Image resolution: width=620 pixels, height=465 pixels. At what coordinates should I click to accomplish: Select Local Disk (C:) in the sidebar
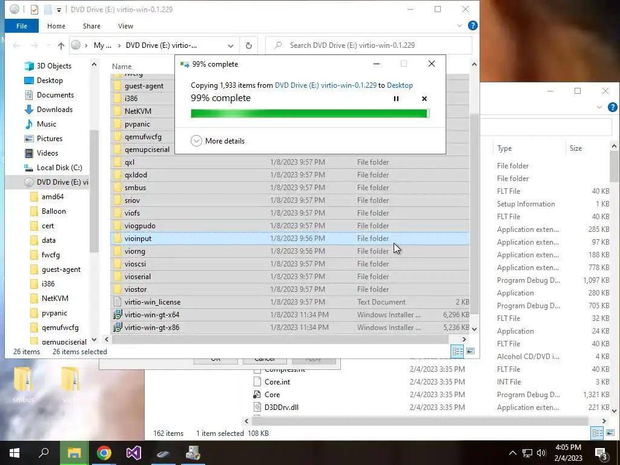[59, 168]
